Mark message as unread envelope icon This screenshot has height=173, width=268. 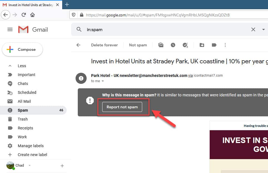click(161, 45)
